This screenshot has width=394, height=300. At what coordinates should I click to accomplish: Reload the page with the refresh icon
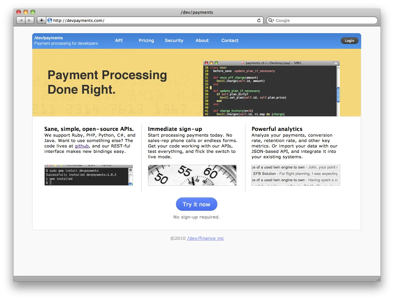pos(259,20)
